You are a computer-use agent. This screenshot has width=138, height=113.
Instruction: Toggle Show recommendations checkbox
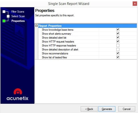click(118, 53)
